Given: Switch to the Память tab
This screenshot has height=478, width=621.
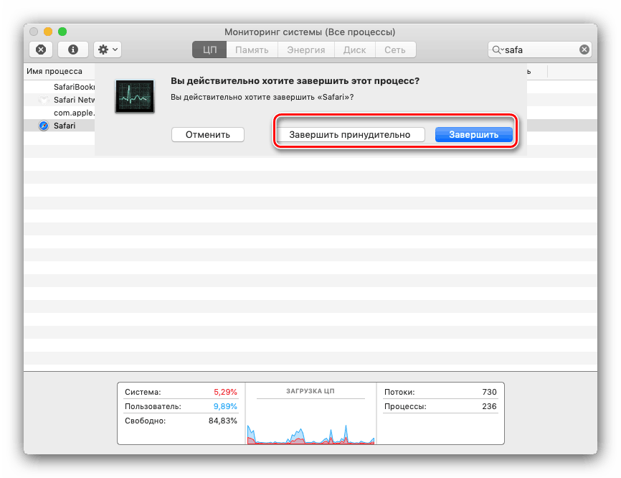Looking at the screenshot, I should coord(252,50).
